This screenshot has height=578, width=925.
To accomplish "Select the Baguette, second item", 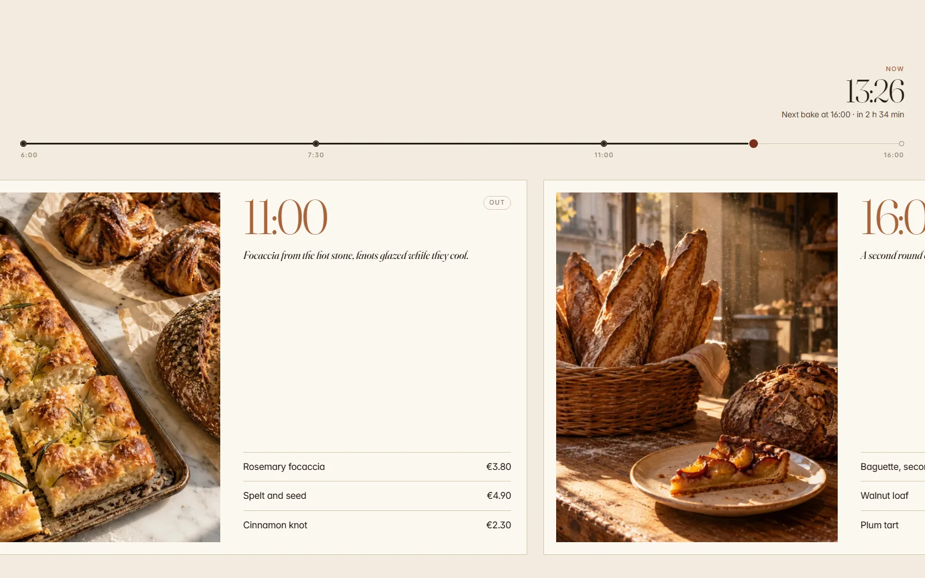I will (893, 466).
